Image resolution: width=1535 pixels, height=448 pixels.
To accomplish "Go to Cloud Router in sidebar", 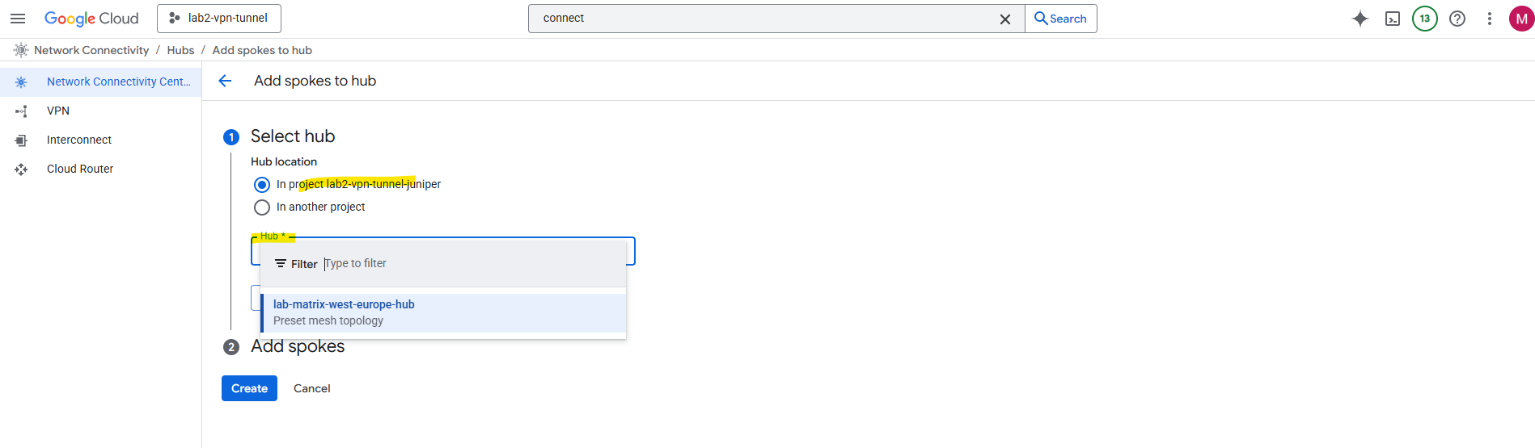I will click(x=80, y=169).
